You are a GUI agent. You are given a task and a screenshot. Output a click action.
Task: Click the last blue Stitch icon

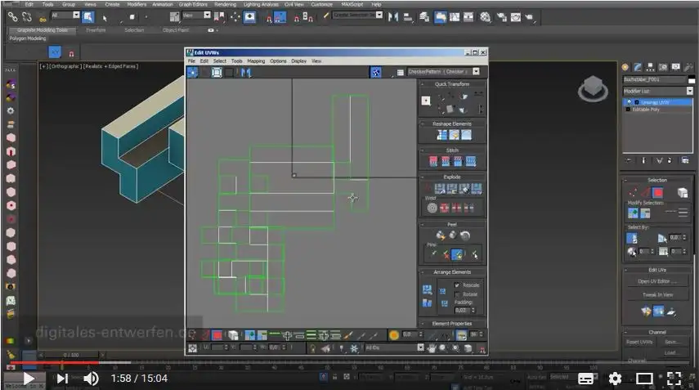click(471, 161)
